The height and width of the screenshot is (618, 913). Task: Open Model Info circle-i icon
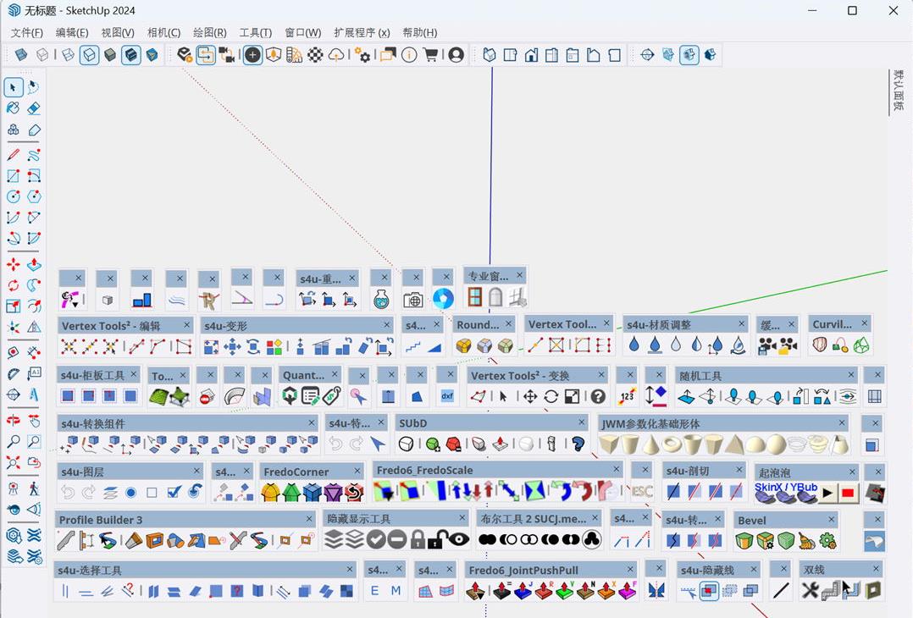(x=409, y=55)
